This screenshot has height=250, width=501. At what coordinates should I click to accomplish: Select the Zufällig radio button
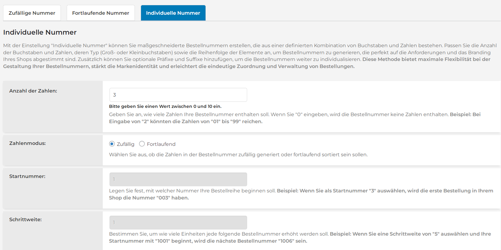tap(112, 144)
